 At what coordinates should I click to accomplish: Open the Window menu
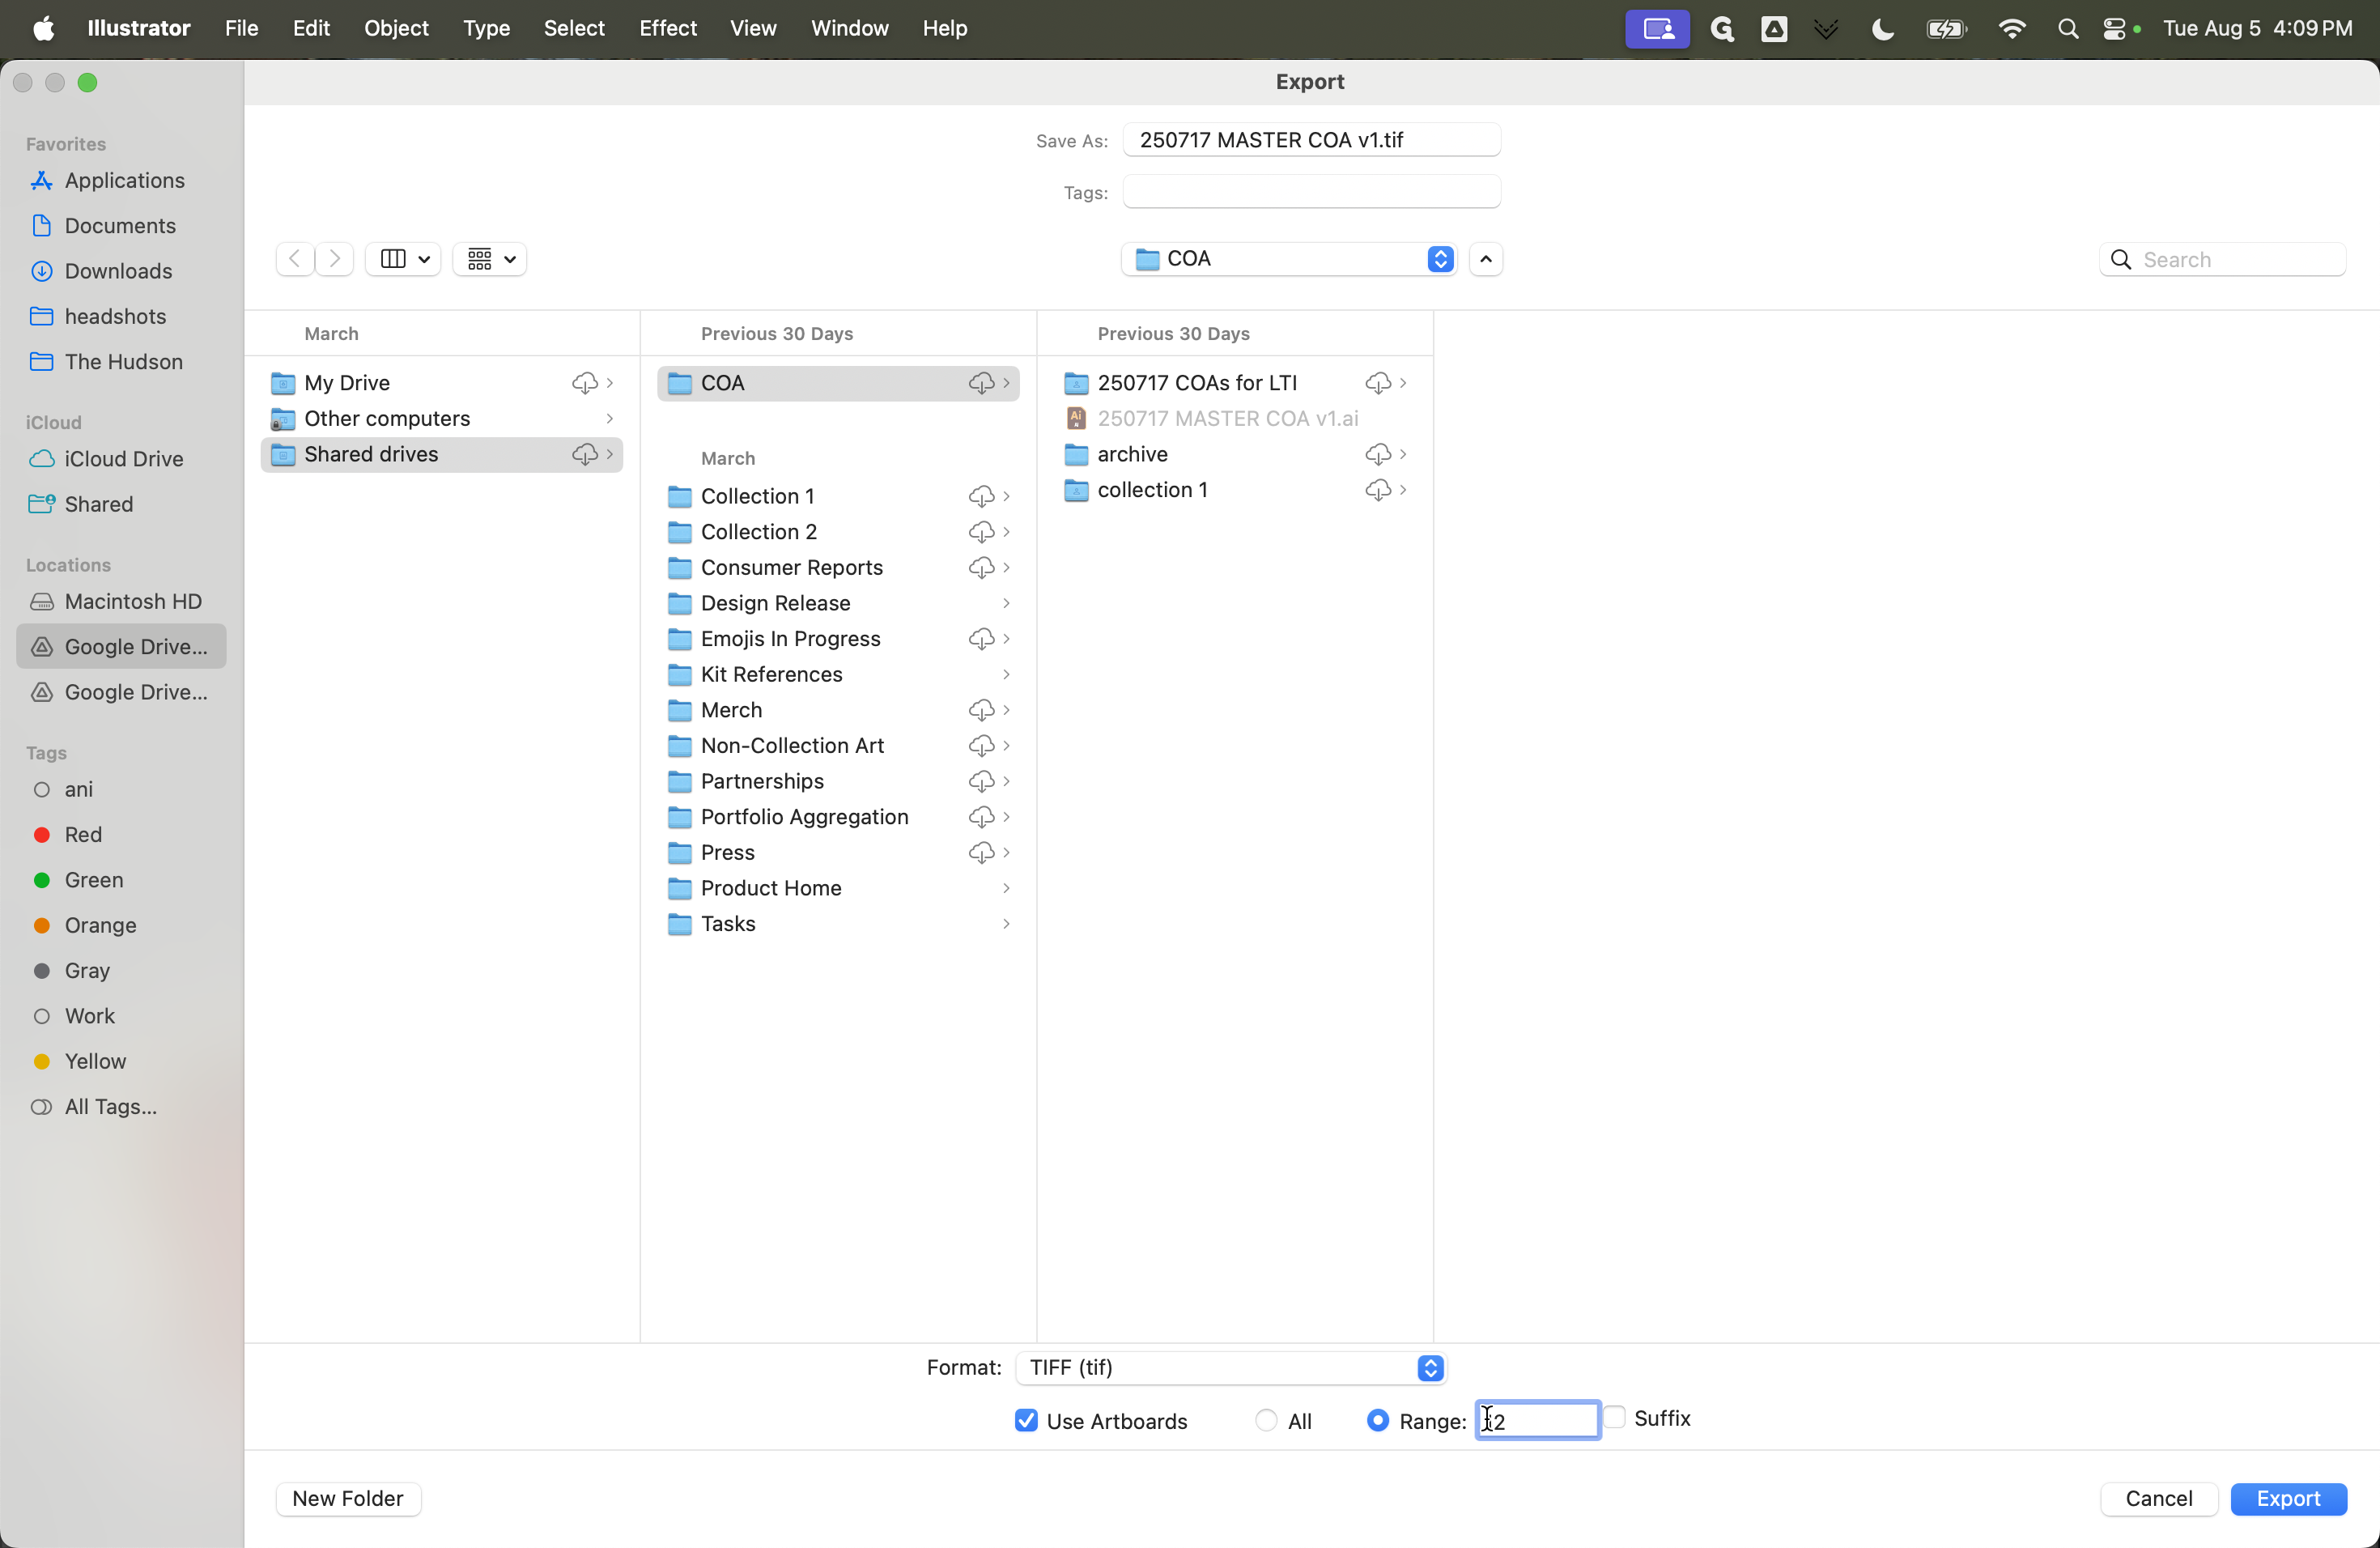[849, 29]
